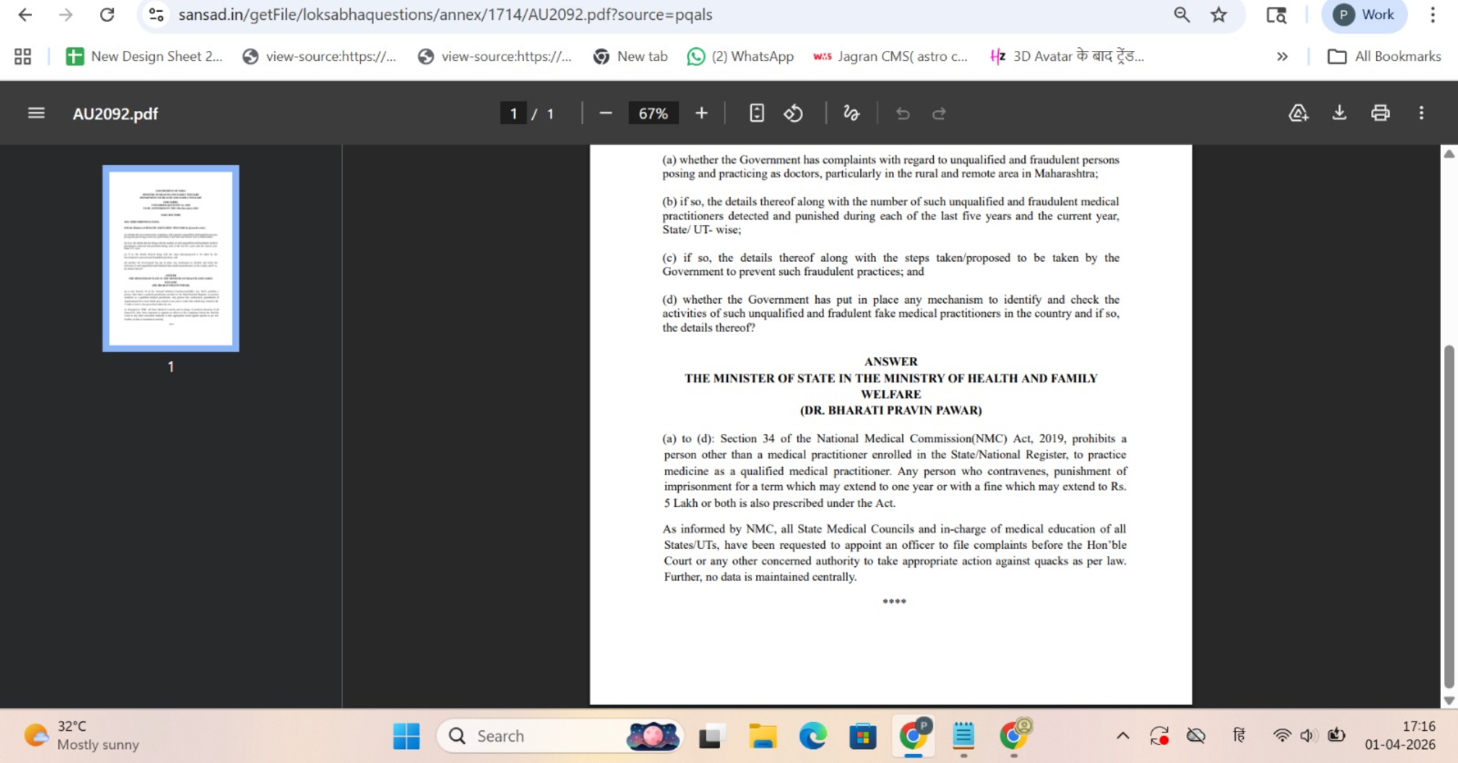Open WhatsApp bookmark
Viewport: 1458px width, 763px height.
point(741,57)
